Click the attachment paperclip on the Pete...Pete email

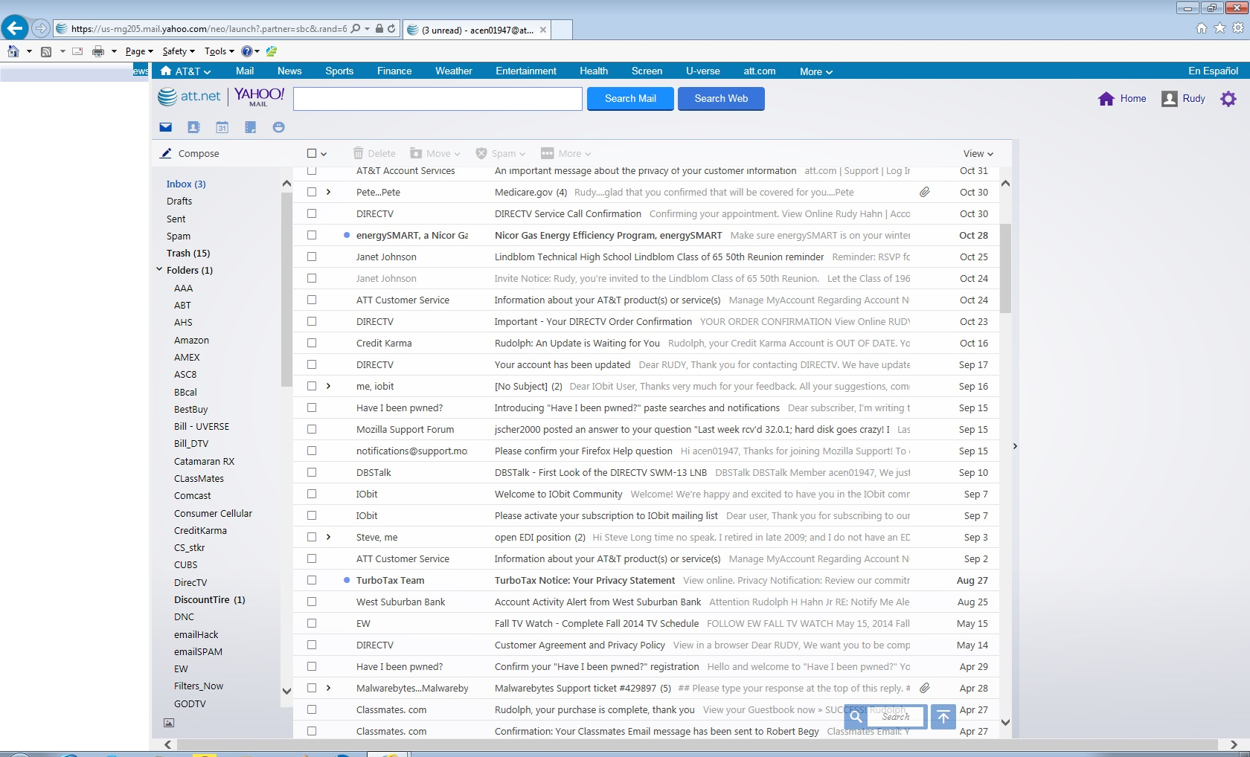[924, 192]
